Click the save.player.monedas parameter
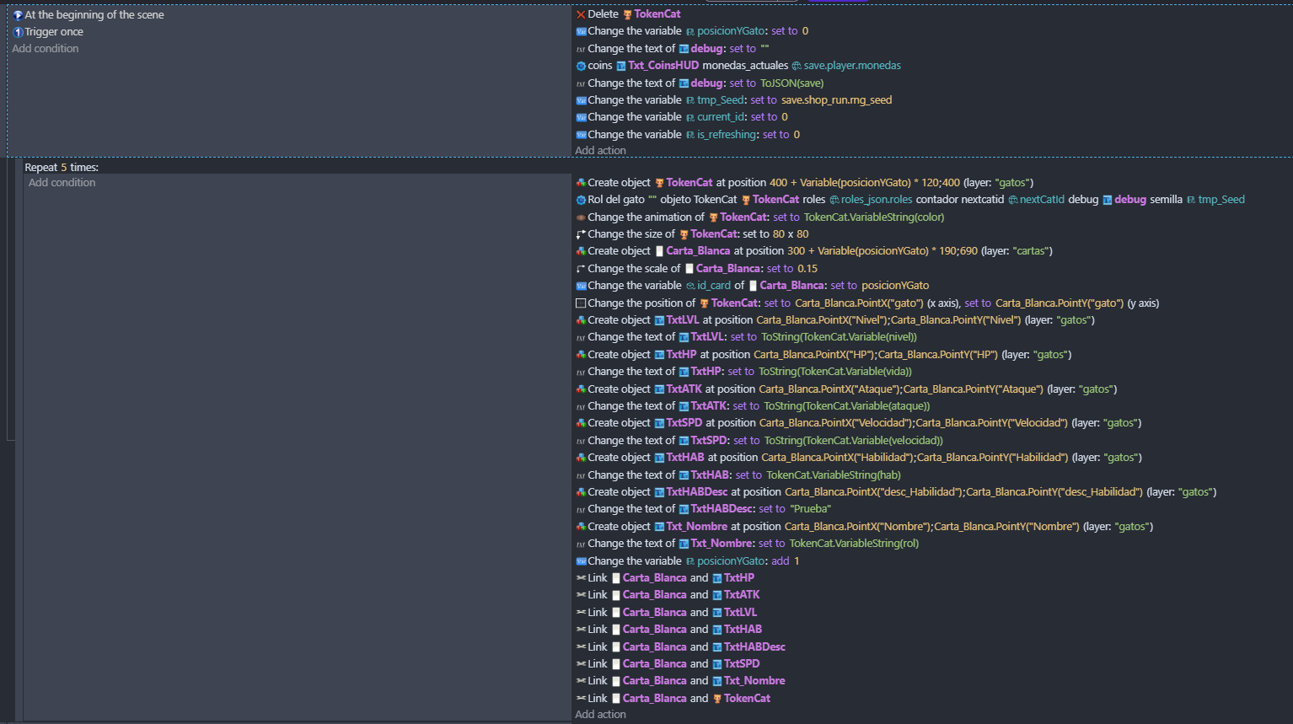This screenshot has width=1293, height=724. coord(852,66)
